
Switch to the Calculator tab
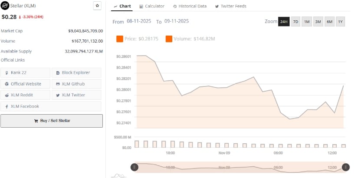click(x=152, y=6)
